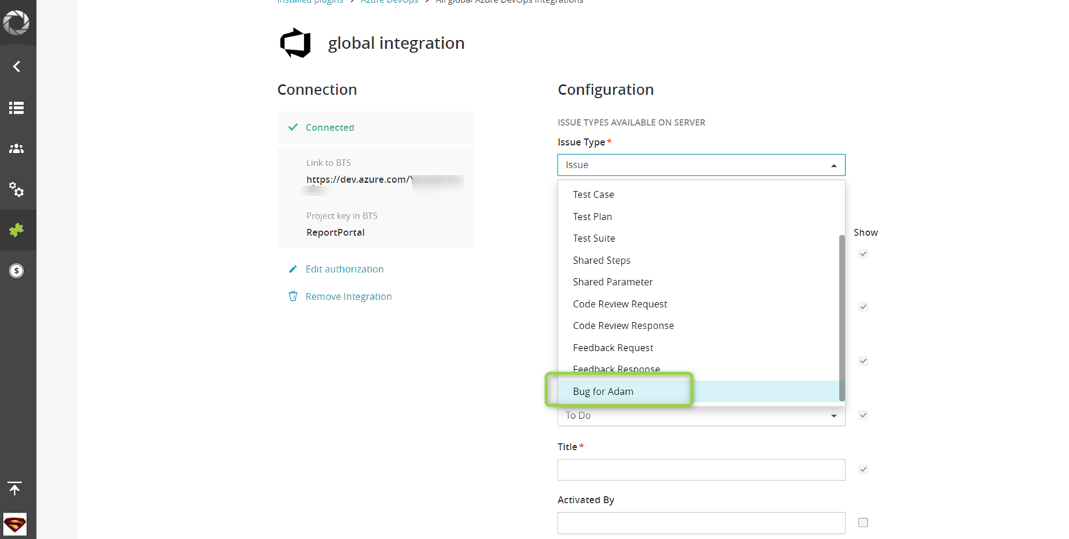Go to All global Azure DevOps integrations breadcrumb
The width and height of the screenshot is (1069, 539).
[509, 2]
